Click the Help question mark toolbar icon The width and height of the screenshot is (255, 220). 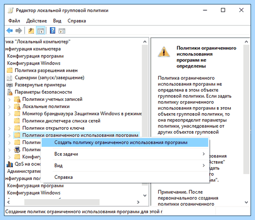pyautogui.click(x=53, y=31)
